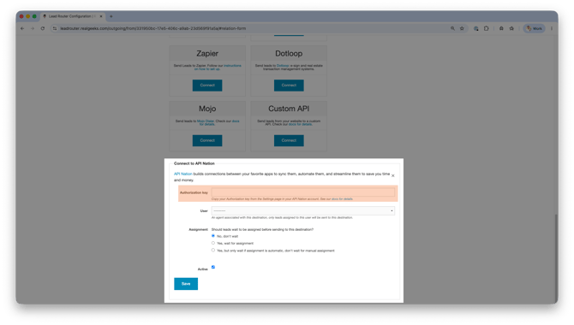
Task: Click Connect under Zapier
Action: 207,86
